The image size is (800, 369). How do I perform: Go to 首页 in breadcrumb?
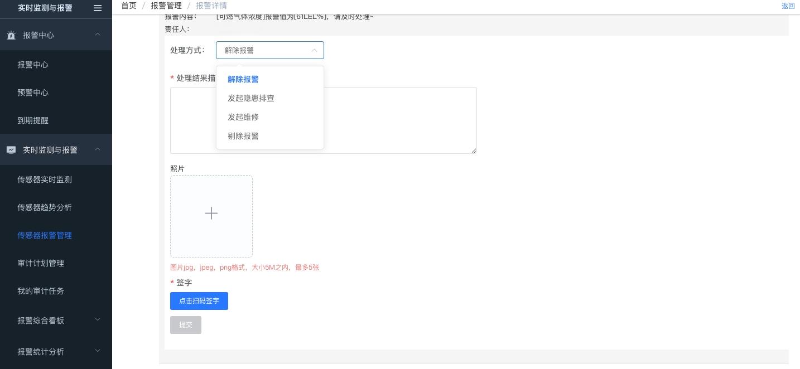coord(129,6)
